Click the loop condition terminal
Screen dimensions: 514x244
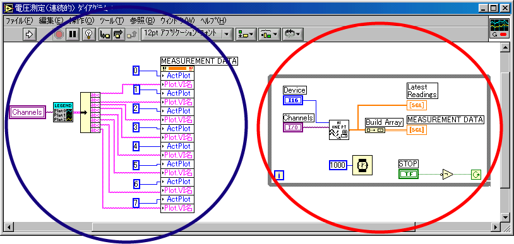click(476, 175)
